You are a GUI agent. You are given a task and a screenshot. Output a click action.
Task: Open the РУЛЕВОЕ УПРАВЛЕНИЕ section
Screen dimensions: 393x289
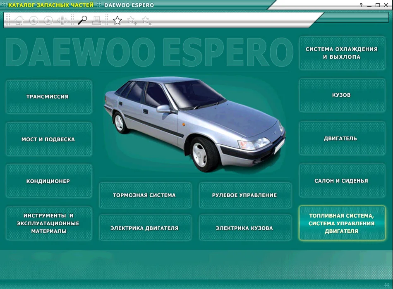tap(245, 195)
